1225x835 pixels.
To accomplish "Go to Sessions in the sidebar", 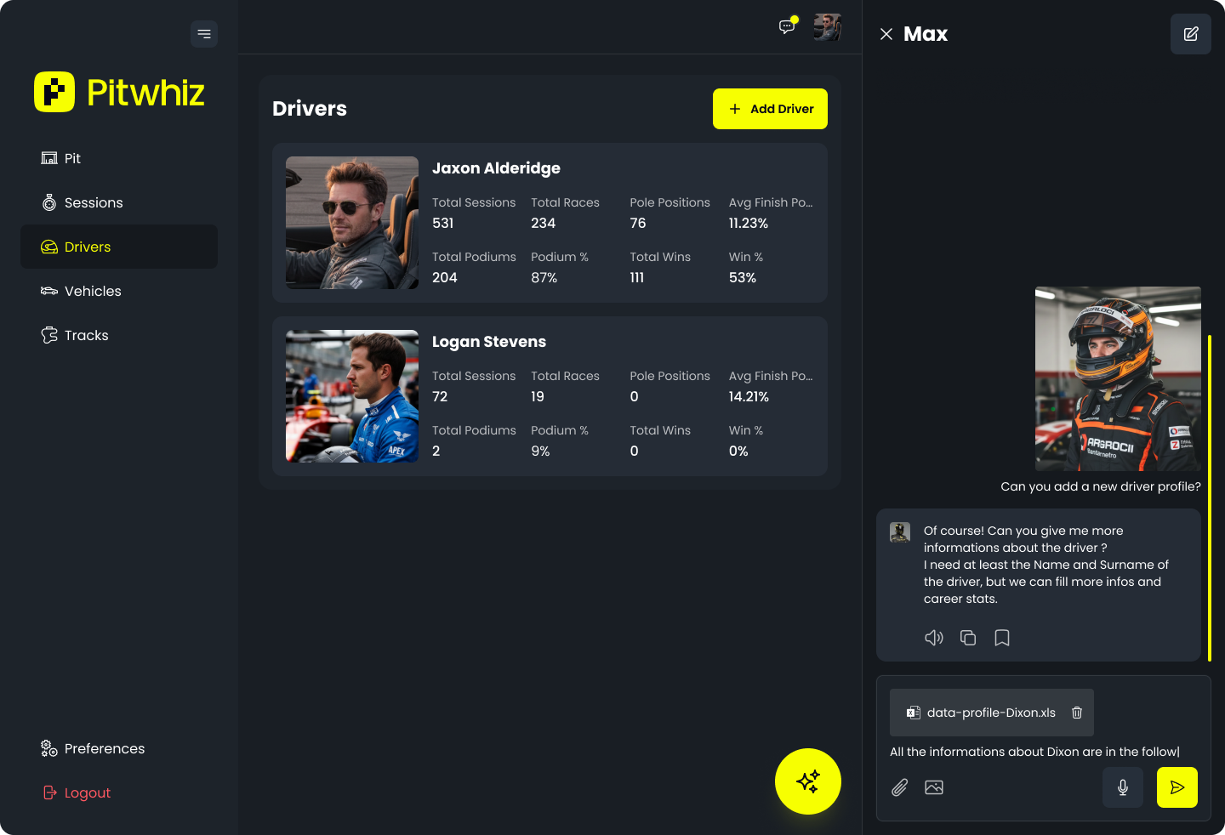I will pos(94,202).
